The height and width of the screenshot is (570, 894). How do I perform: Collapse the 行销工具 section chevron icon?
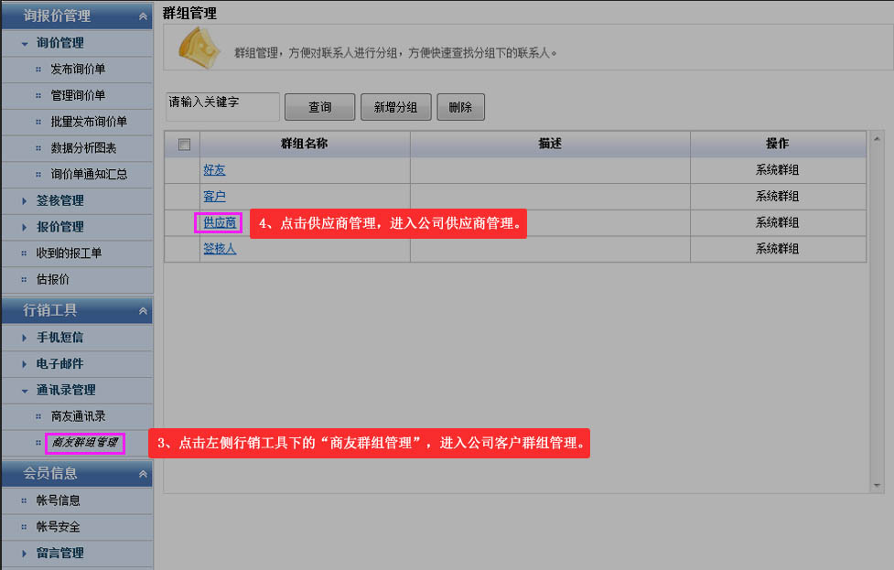(142, 311)
